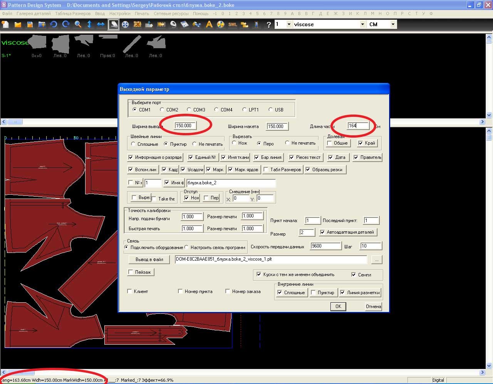This screenshot has height=384, width=493.
Task: Select the USB port option
Action: pyautogui.click(x=271, y=109)
